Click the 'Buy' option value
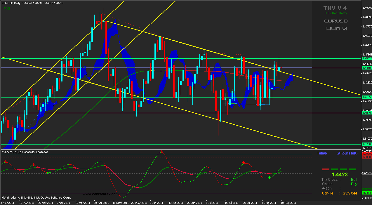 point(354,184)
